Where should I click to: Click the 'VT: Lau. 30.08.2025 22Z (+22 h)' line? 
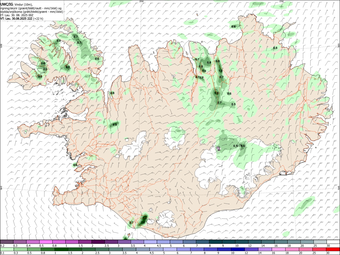coord(22,19)
